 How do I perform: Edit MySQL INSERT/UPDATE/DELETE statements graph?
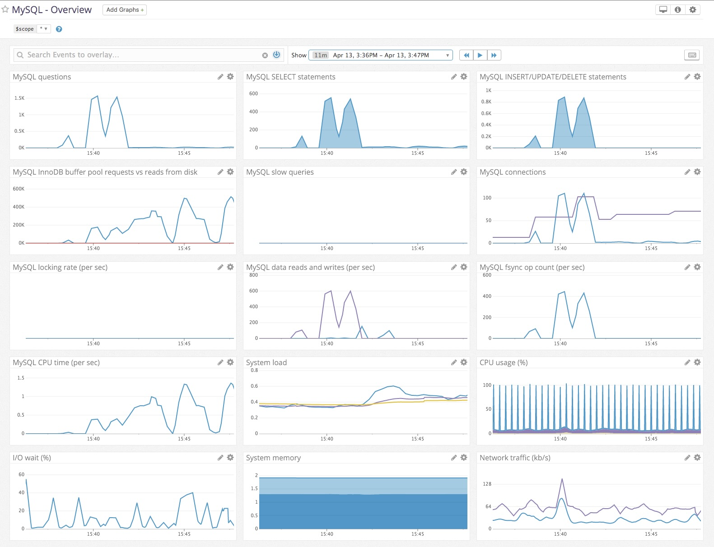[687, 77]
